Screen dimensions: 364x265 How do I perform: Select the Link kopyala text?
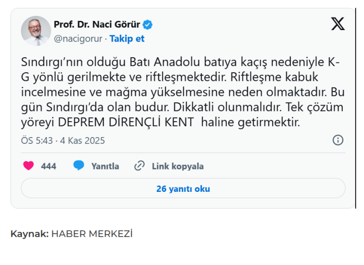(x=178, y=166)
